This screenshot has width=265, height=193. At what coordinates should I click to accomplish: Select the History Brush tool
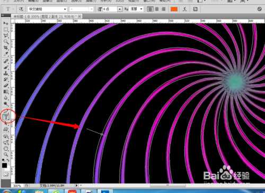(6, 79)
